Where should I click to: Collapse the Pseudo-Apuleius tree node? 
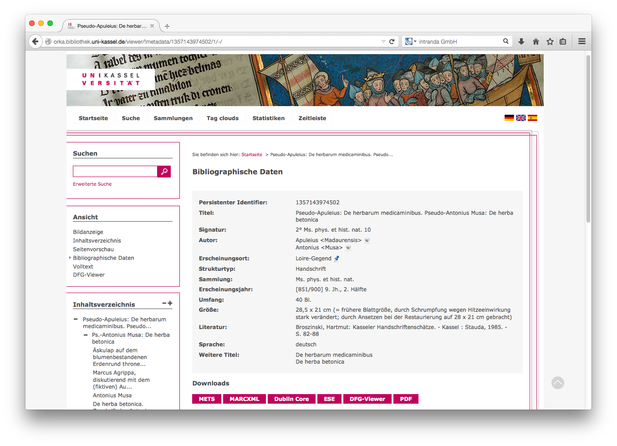point(76,319)
